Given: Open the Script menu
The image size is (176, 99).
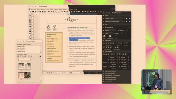Looking at the screenshot, I should coord(65,9).
